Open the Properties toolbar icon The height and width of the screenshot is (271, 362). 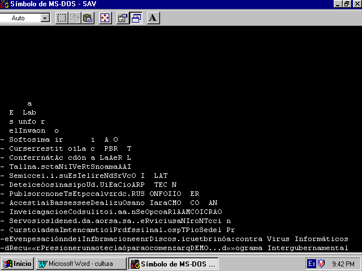click(123, 18)
